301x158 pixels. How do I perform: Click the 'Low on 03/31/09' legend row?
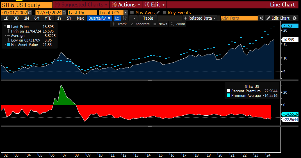point(29,40)
